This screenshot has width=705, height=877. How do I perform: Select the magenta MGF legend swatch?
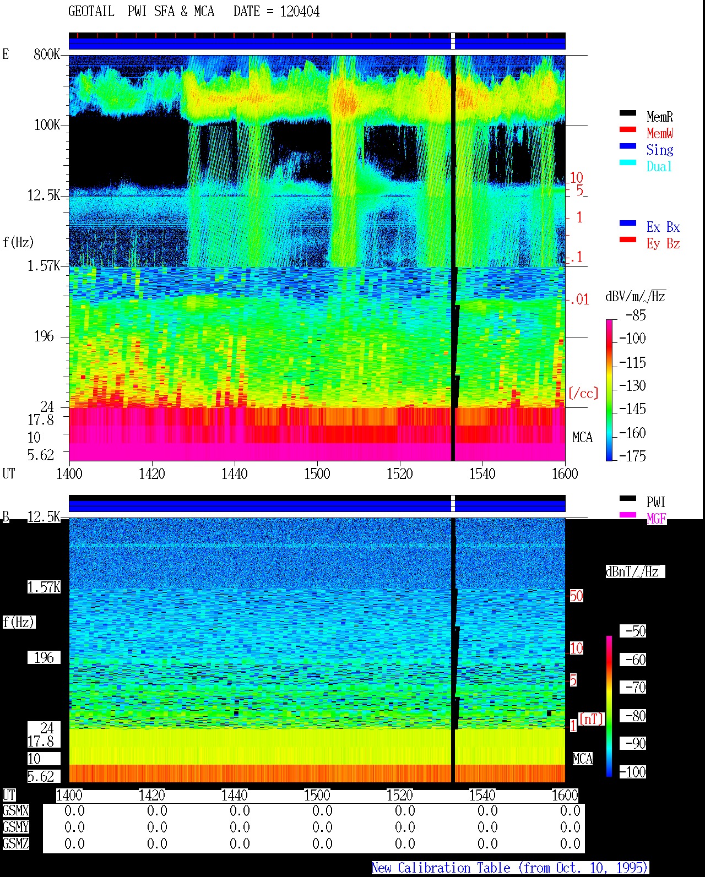628,515
